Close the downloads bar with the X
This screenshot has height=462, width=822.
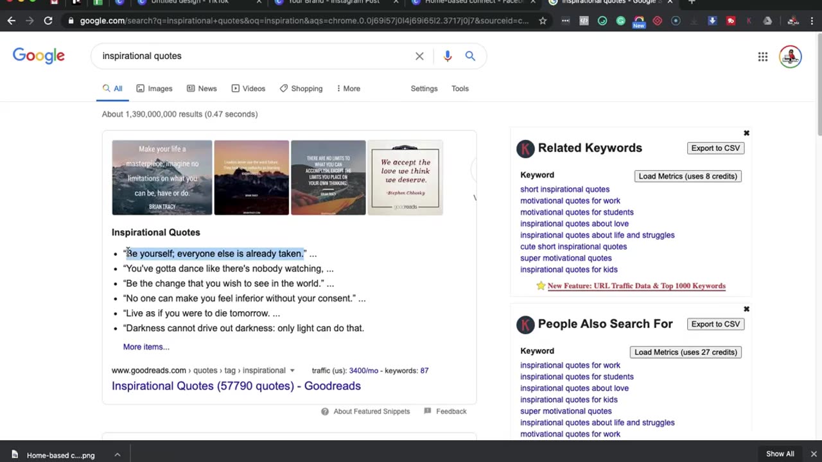point(814,454)
